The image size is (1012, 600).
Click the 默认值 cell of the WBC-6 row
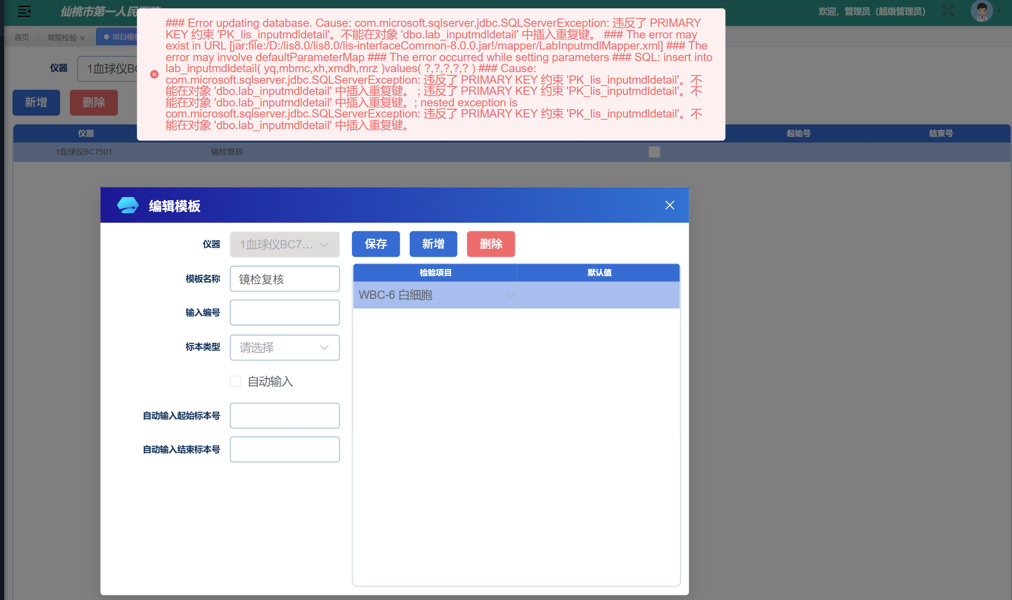tap(598, 295)
